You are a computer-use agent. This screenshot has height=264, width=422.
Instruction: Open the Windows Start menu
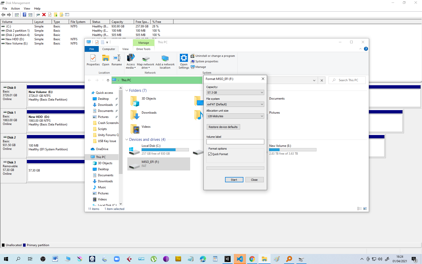pyautogui.click(x=6, y=259)
